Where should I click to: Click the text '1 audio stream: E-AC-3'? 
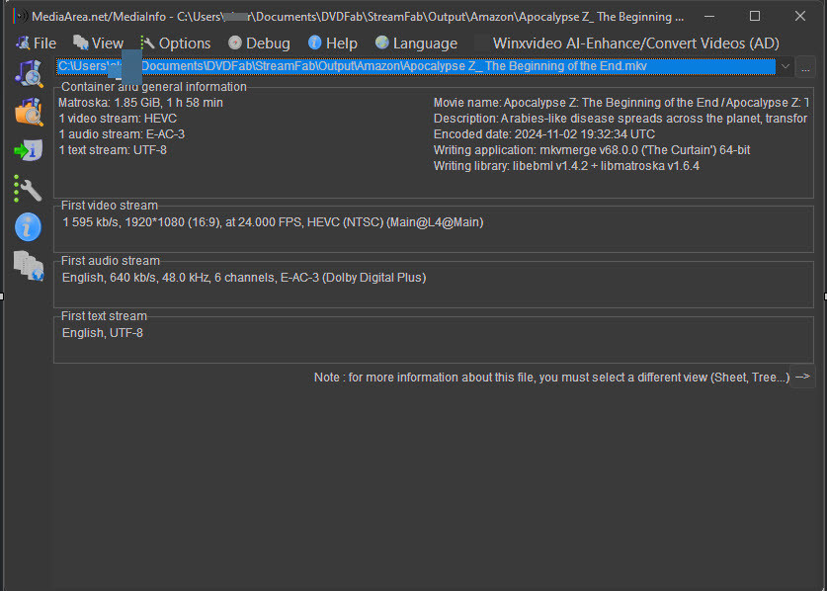122,134
